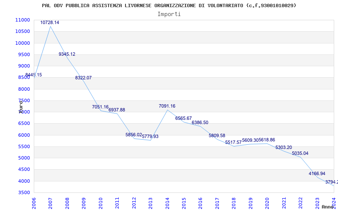
Task: Click the 6937.88 value label
Action: coord(117,110)
